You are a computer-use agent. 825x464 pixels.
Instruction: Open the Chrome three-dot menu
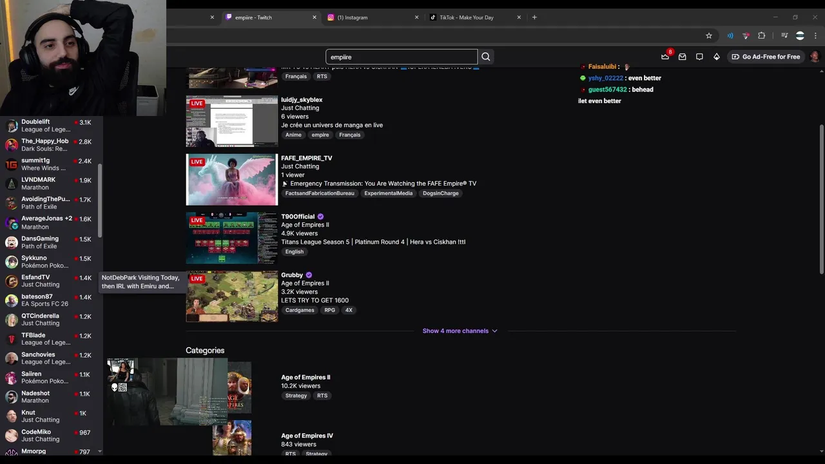[x=815, y=35]
